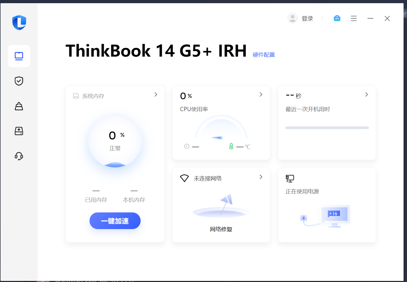Click the CPU usage dial gauge

(221, 127)
